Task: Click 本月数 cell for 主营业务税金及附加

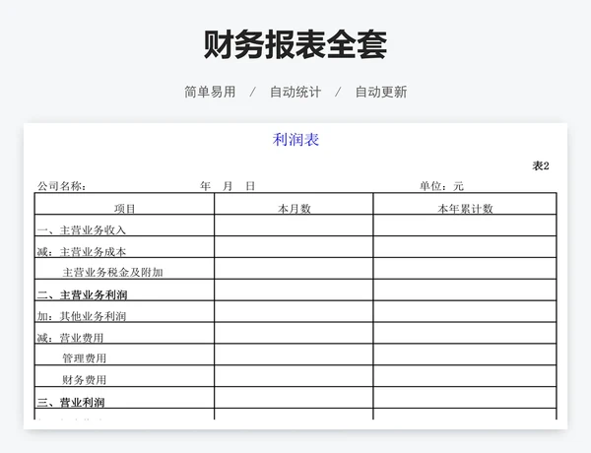Action: (294, 268)
